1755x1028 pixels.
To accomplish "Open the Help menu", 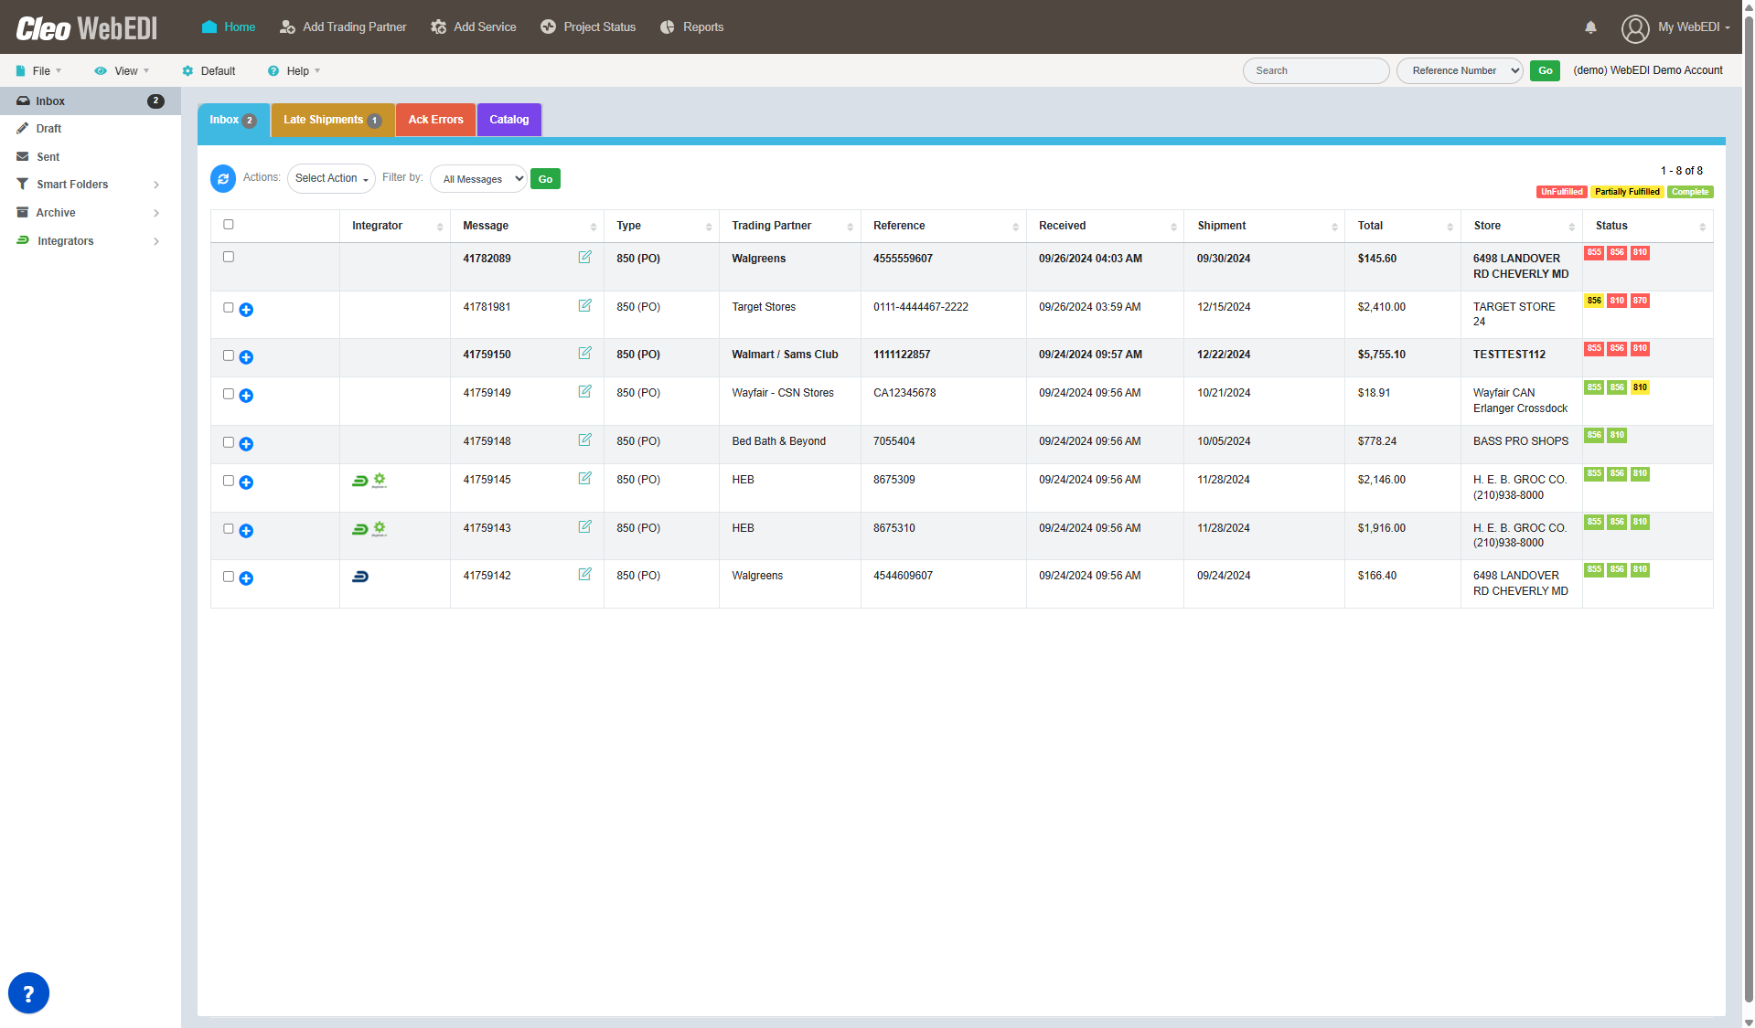I will tap(294, 71).
